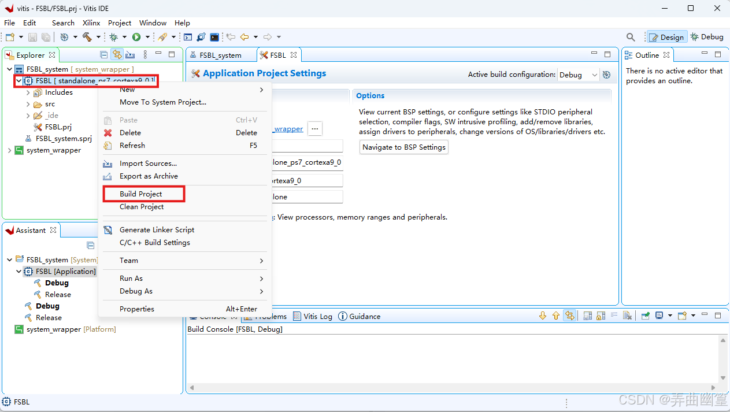Toggle the link arrows button in Console toolbar
The height and width of the screenshot is (412, 730).
[x=570, y=316]
